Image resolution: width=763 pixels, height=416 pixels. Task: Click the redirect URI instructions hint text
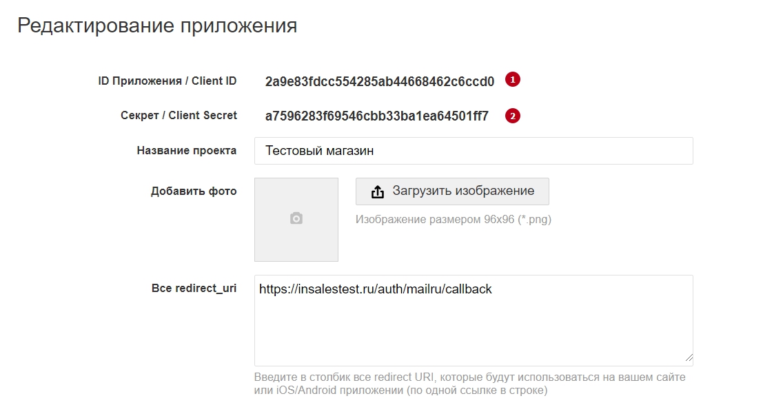coord(469,384)
